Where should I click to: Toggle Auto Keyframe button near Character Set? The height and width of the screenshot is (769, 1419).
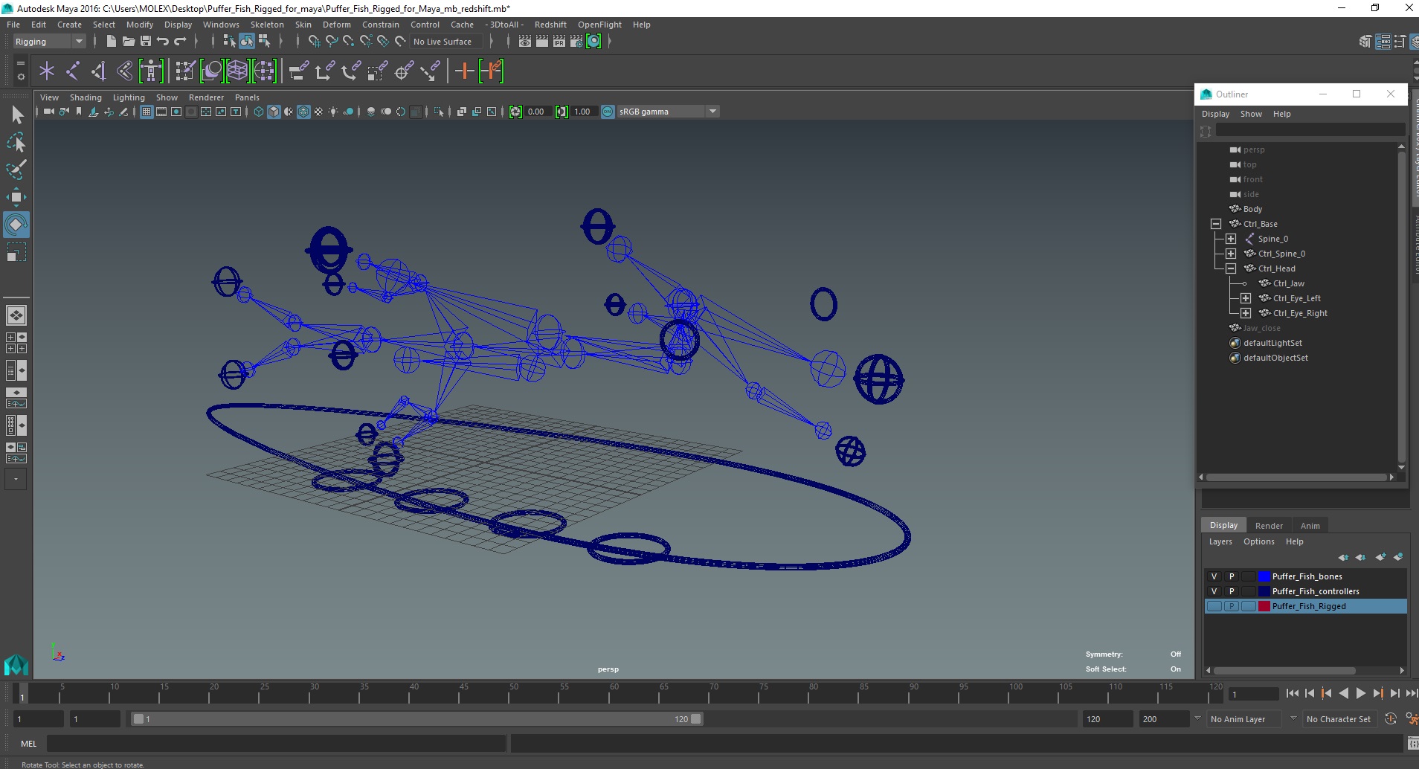[x=1391, y=719]
